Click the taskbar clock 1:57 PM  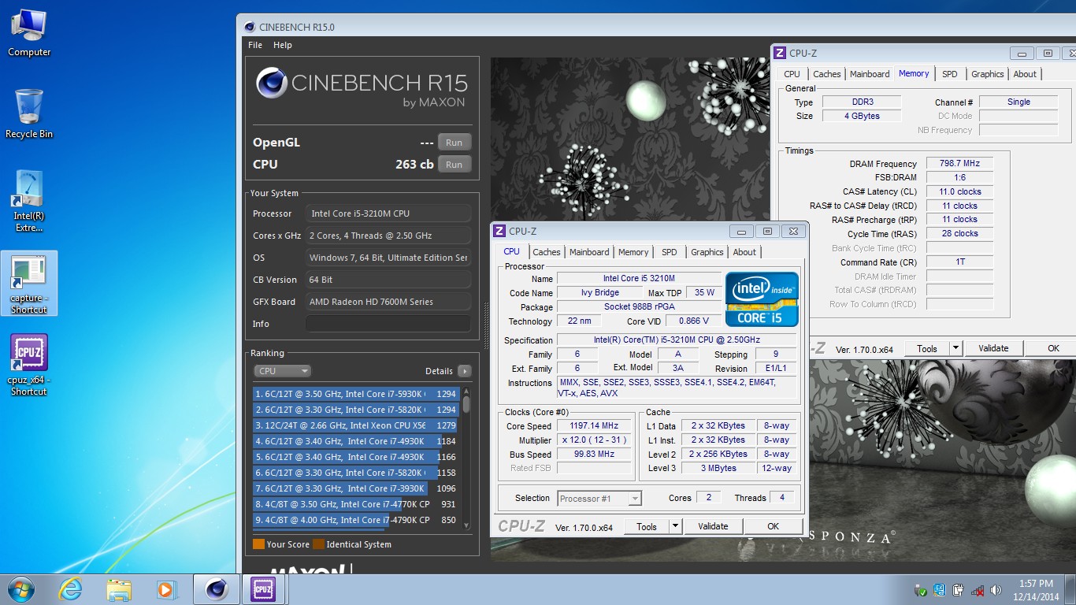tap(1035, 584)
